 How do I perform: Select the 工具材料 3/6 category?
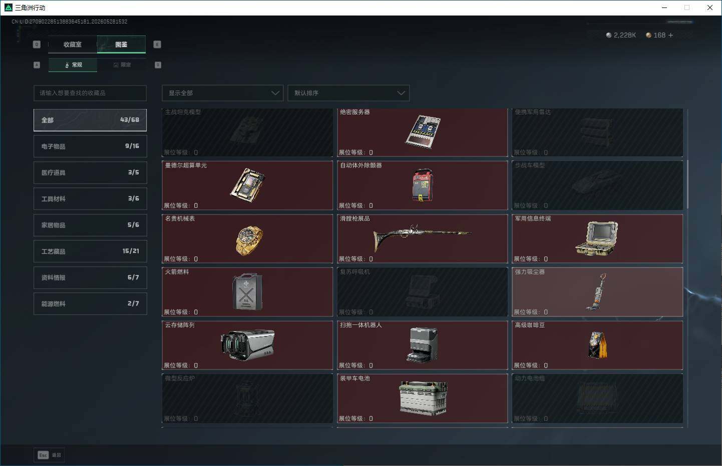tap(90, 198)
